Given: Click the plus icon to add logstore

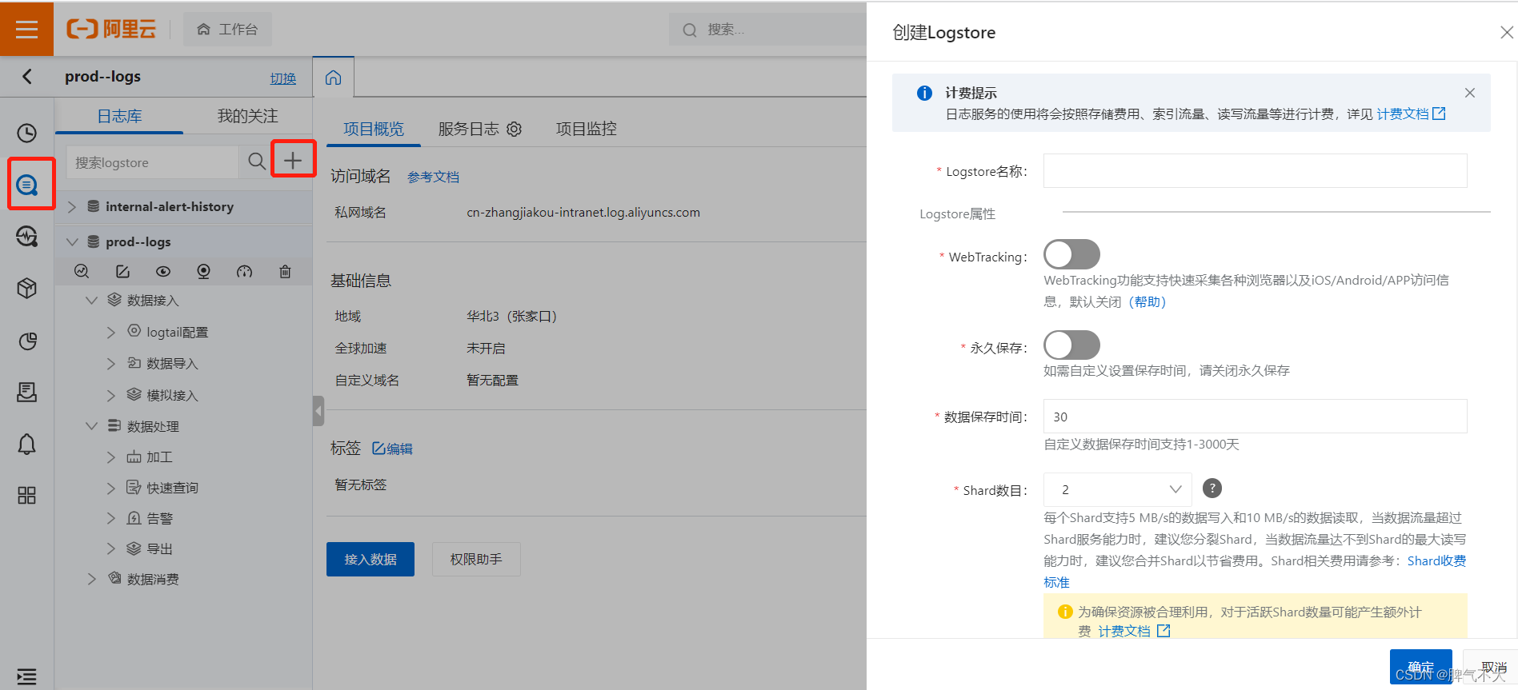Looking at the screenshot, I should click(293, 161).
